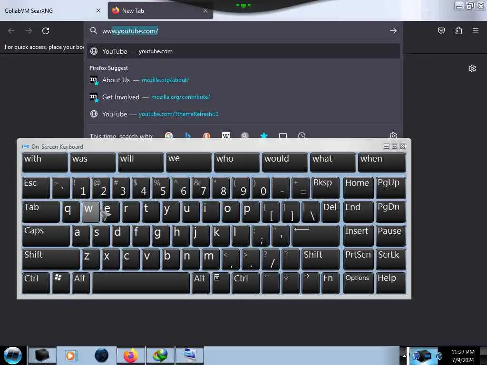Click the Tab key on keyboard
The width and height of the screenshot is (487, 365).
(x=41, y=211)
